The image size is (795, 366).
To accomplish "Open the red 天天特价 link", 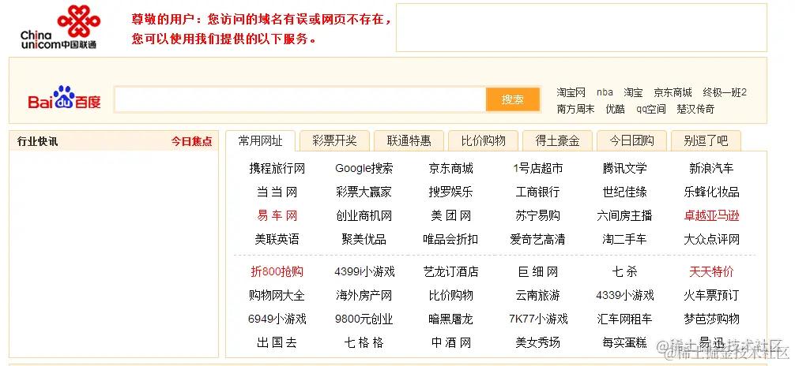I will [x=711, y=272].
